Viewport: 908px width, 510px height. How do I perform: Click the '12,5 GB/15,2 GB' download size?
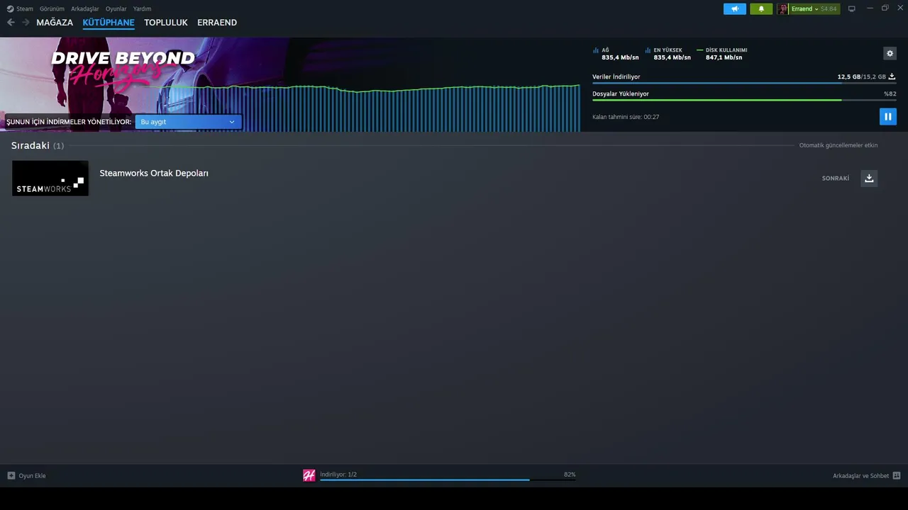click(x=861, y=76)
